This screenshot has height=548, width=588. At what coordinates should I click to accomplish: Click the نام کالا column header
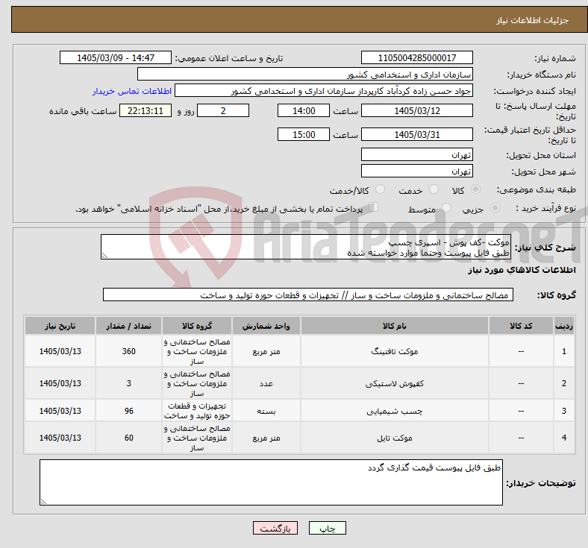[395, 326]
